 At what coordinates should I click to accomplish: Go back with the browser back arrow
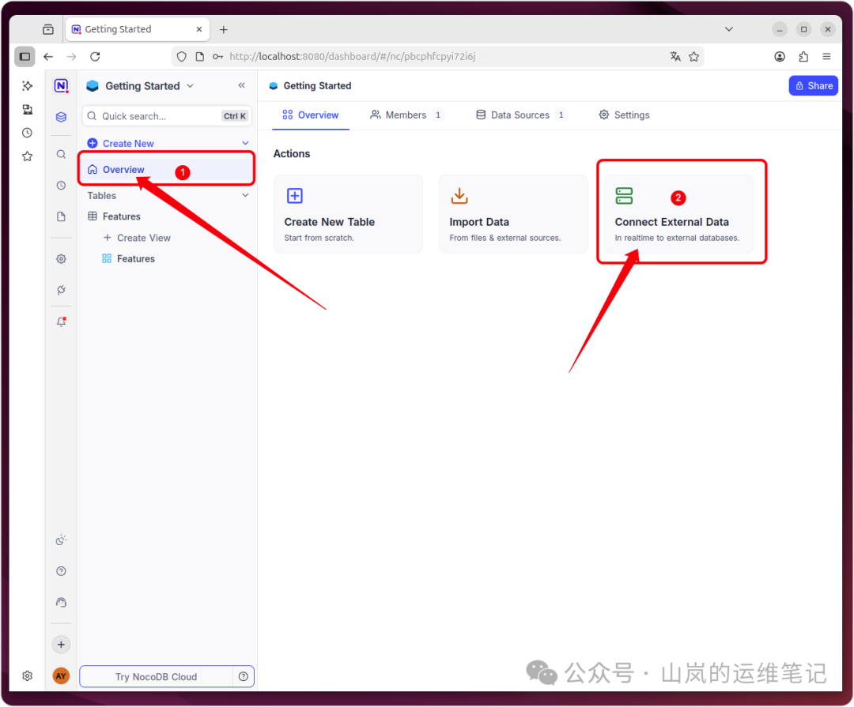click(x=48, y=57)
